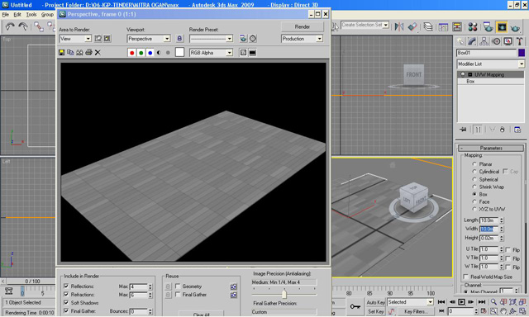This screenshot has width=529, height=317.
Task: Click Save Image icon in render window
Action: (x=61, y=52)
